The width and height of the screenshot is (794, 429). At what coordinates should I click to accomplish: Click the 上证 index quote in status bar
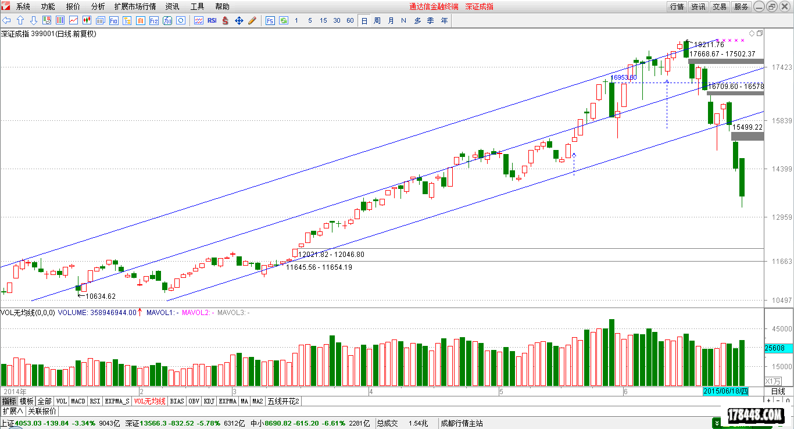click(x=60, y=423)
